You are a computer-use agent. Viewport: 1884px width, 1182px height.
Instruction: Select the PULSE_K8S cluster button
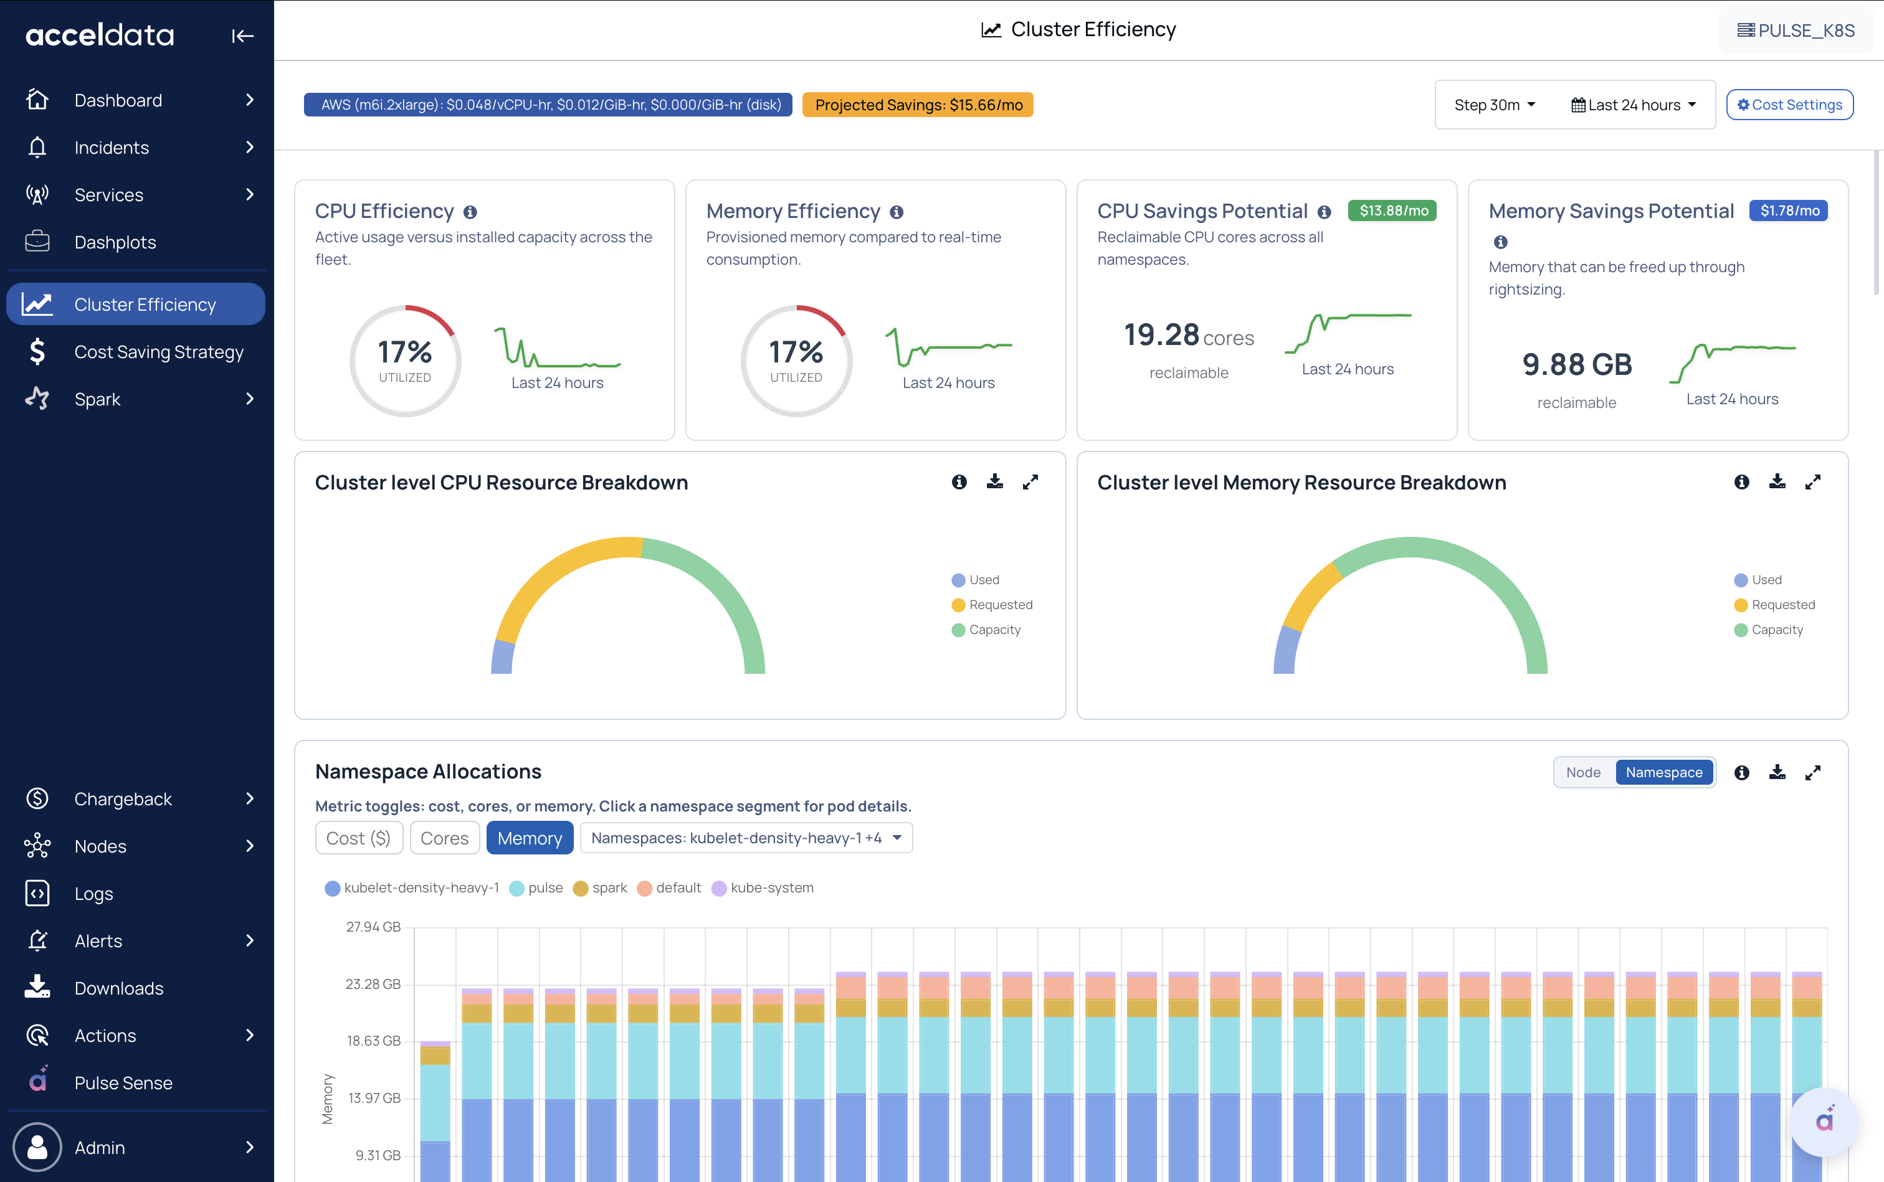[x=1796, y=31]
